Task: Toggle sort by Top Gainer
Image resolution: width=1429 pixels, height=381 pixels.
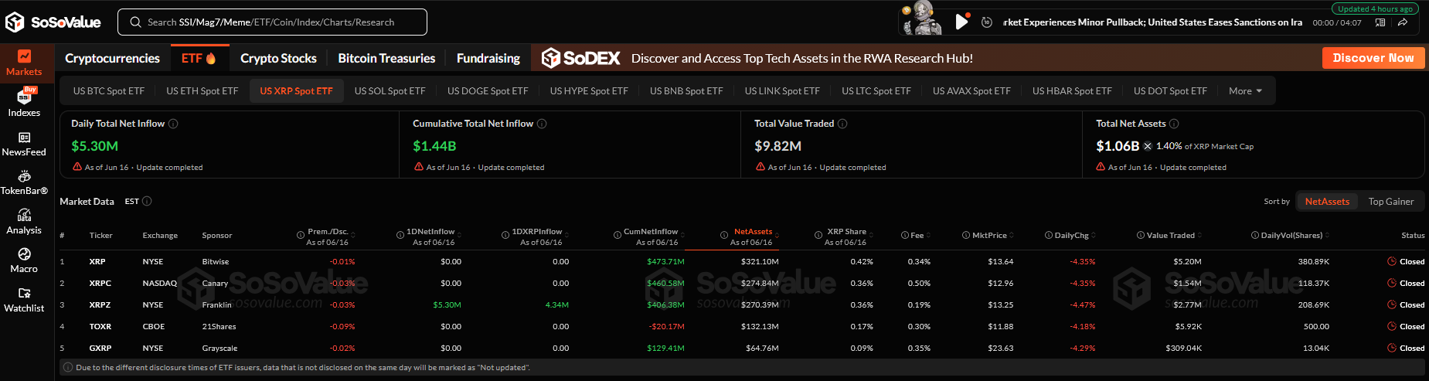Action: click(1390, 201)
